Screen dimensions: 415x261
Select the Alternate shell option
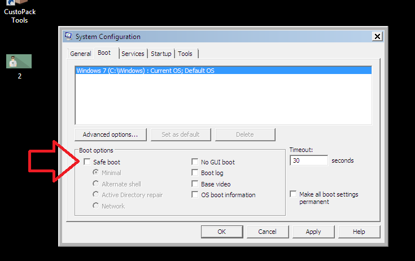click(x=96, y=184)
